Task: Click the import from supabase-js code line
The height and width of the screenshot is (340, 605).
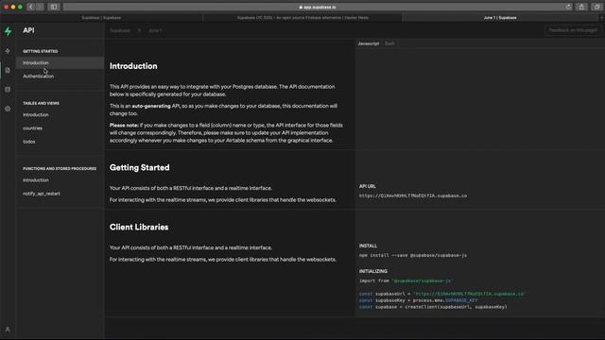Action: pos(406,281)
